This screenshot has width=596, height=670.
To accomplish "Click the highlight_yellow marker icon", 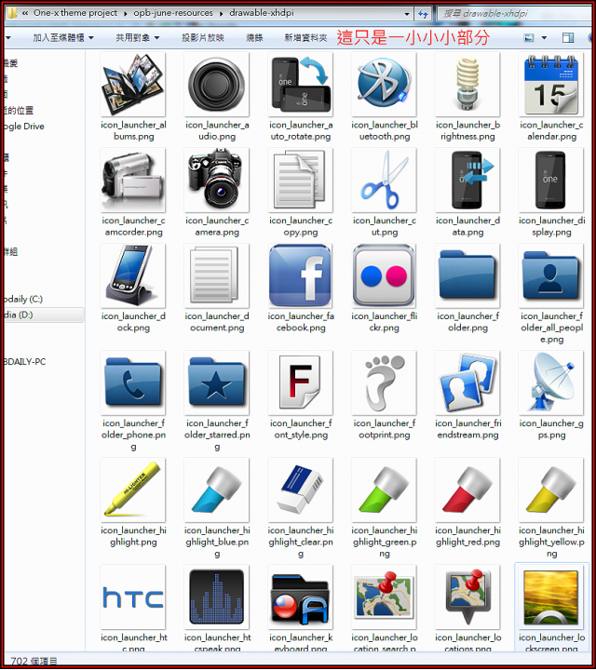I will pos(551,490).
